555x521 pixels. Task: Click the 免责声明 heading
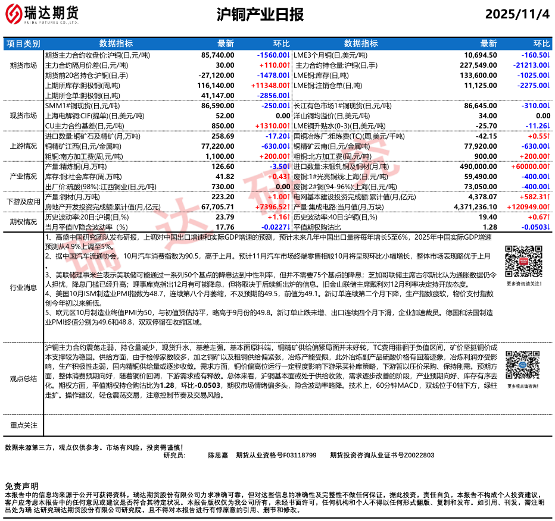[x=21, y=486]
